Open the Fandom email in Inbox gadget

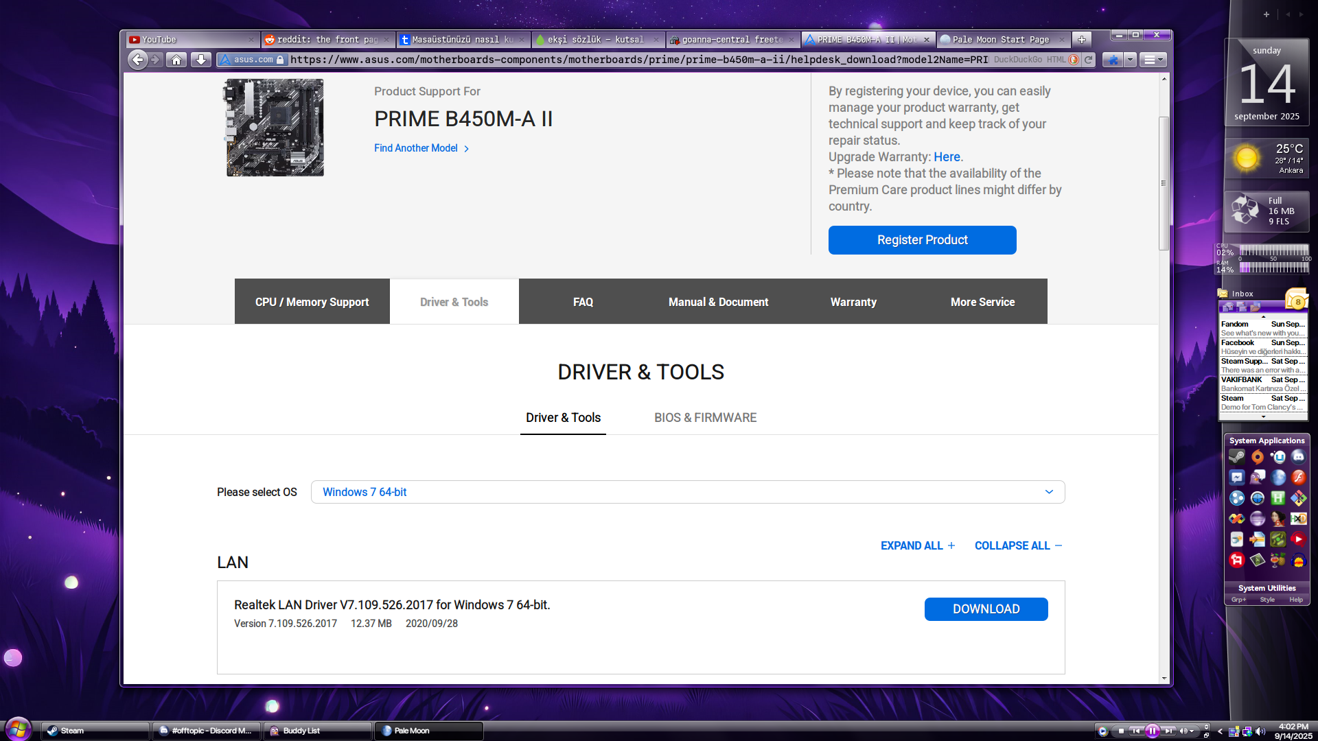pyautogui.click(x=1263, y=329)
